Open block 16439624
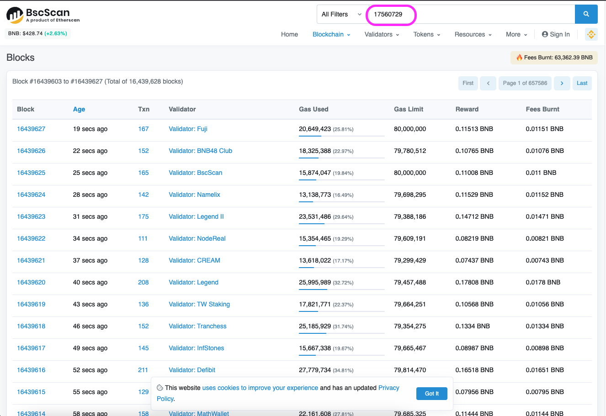 [x=31, y=195]
